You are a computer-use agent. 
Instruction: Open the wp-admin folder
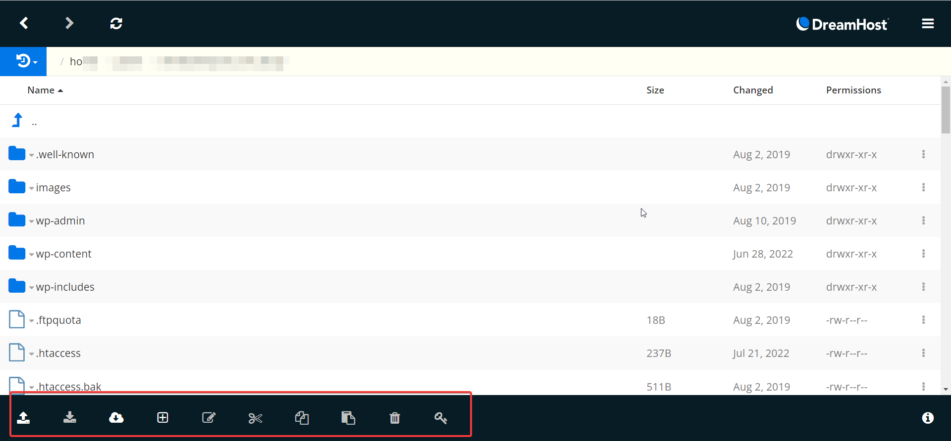tap(60, 220)
